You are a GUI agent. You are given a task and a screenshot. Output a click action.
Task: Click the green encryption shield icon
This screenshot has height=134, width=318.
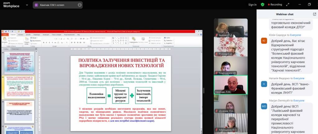[x=262, y=5]
